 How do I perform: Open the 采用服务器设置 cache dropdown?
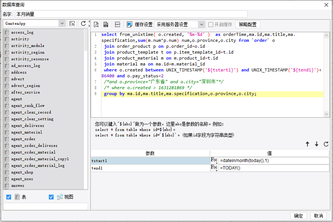(x=201, y=24)
